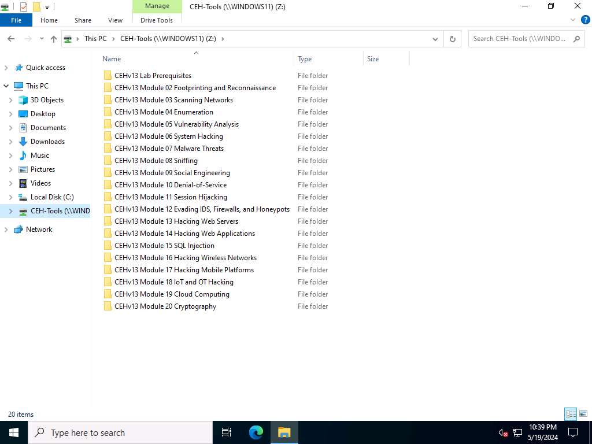Image resolution: width=592 pixels, height=444 pixels.
Task: Click inside the Search CEH-Tools box
Action: [520, 38]
